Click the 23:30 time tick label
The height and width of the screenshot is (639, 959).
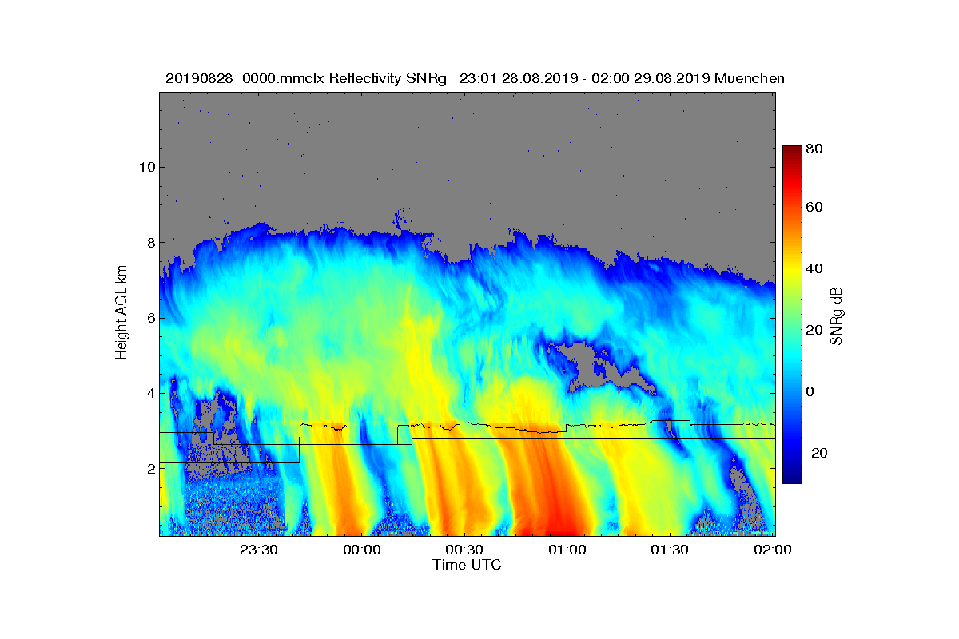pyautogui.click(x=258, y=550)
